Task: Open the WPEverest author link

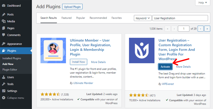Action: (168, 84)
